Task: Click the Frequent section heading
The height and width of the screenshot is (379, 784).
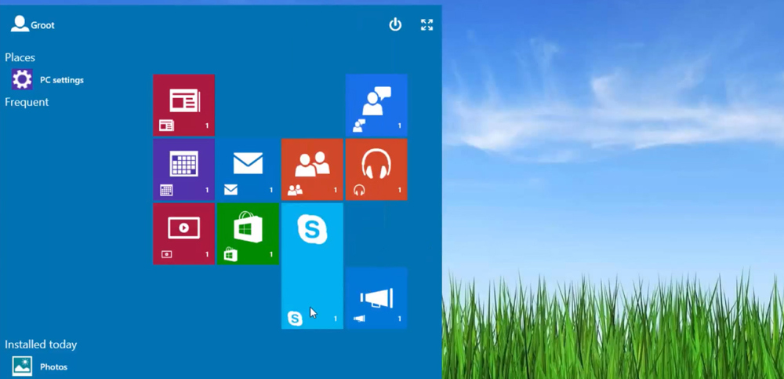Action: pyautogui.click(x=27, y=102)
